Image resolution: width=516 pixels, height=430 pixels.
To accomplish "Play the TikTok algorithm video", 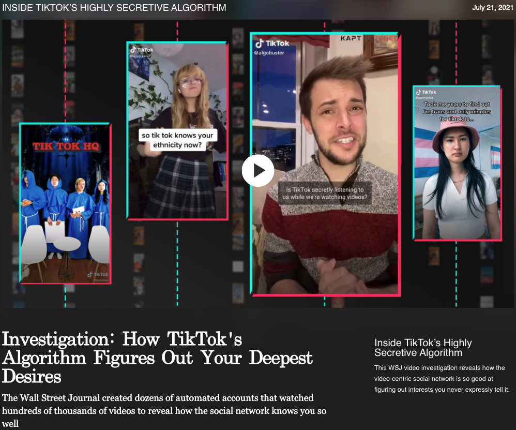I will 258,170.
